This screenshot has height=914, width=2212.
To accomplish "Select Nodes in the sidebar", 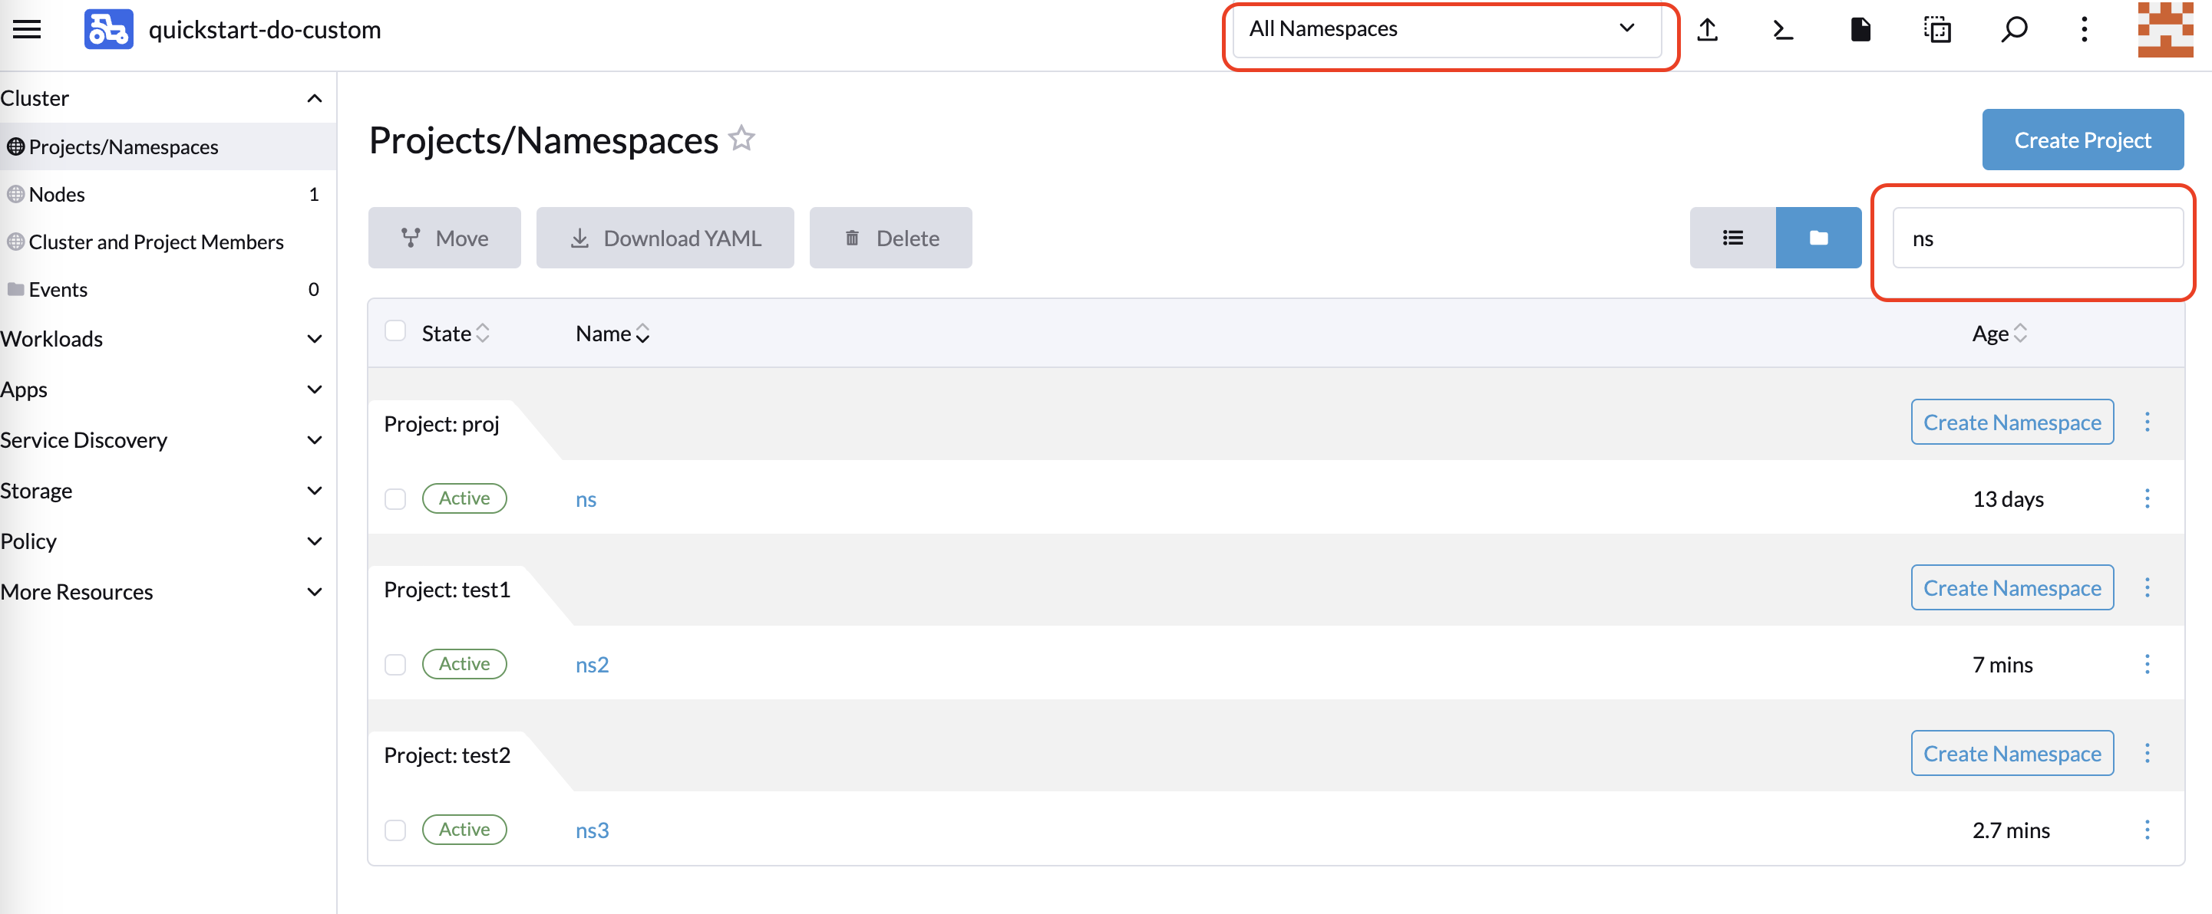I will tap(56, 194).
